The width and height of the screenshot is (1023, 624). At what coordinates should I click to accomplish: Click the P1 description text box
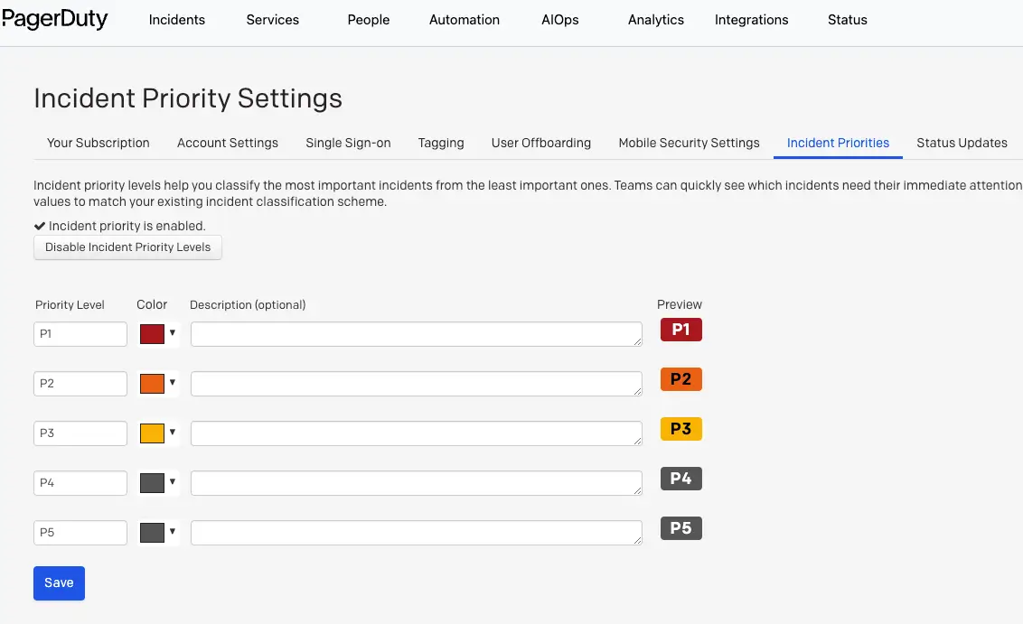click(x=417, y=334)
